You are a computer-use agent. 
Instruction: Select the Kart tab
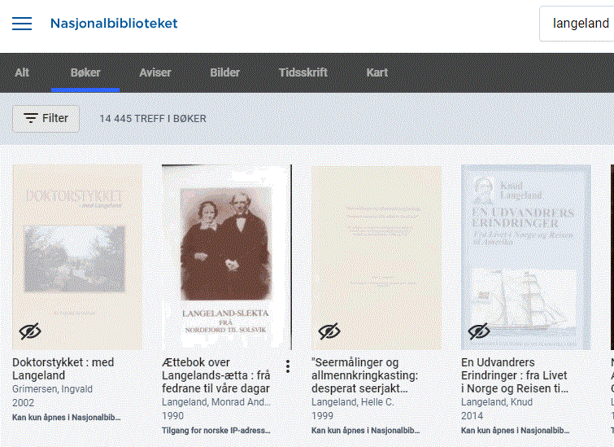pyautogui.click(x=377, y=72)
